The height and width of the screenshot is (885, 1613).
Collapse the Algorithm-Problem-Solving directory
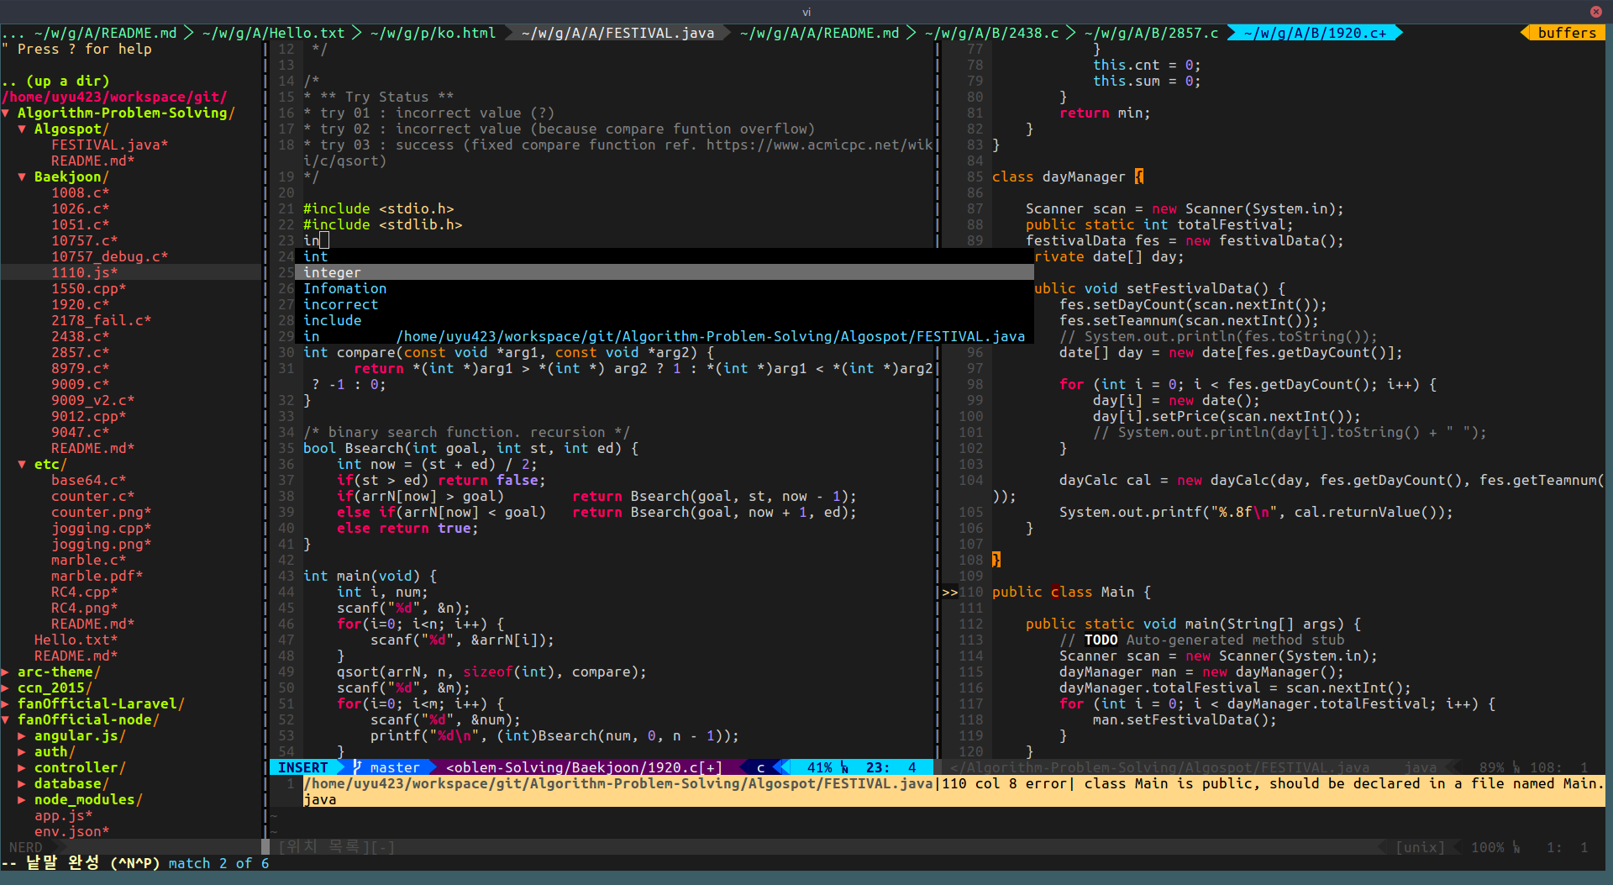pos(6,113)
